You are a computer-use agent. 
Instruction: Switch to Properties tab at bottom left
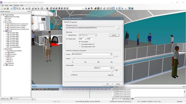click(15, 99)
